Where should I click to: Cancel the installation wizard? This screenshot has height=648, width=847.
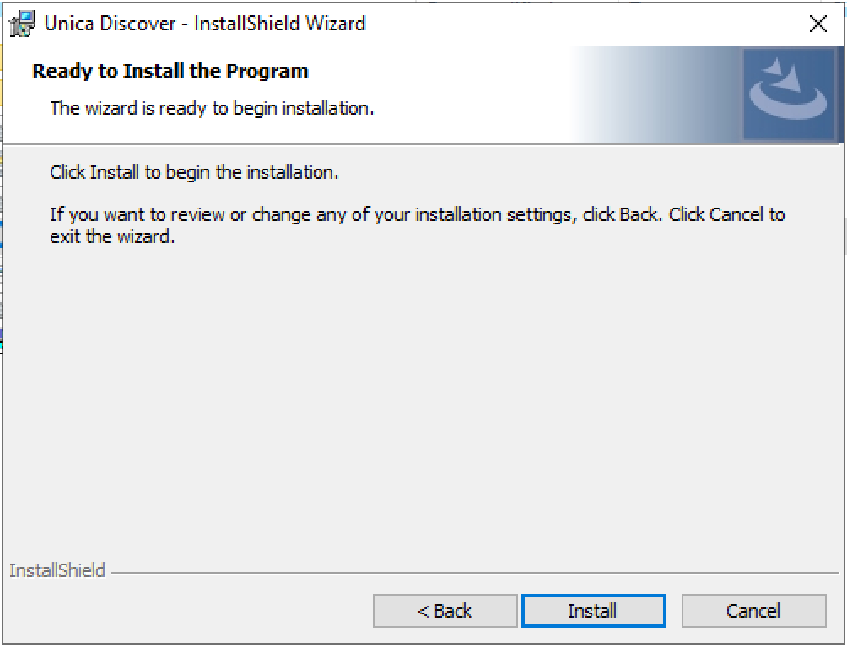[753, 611]
